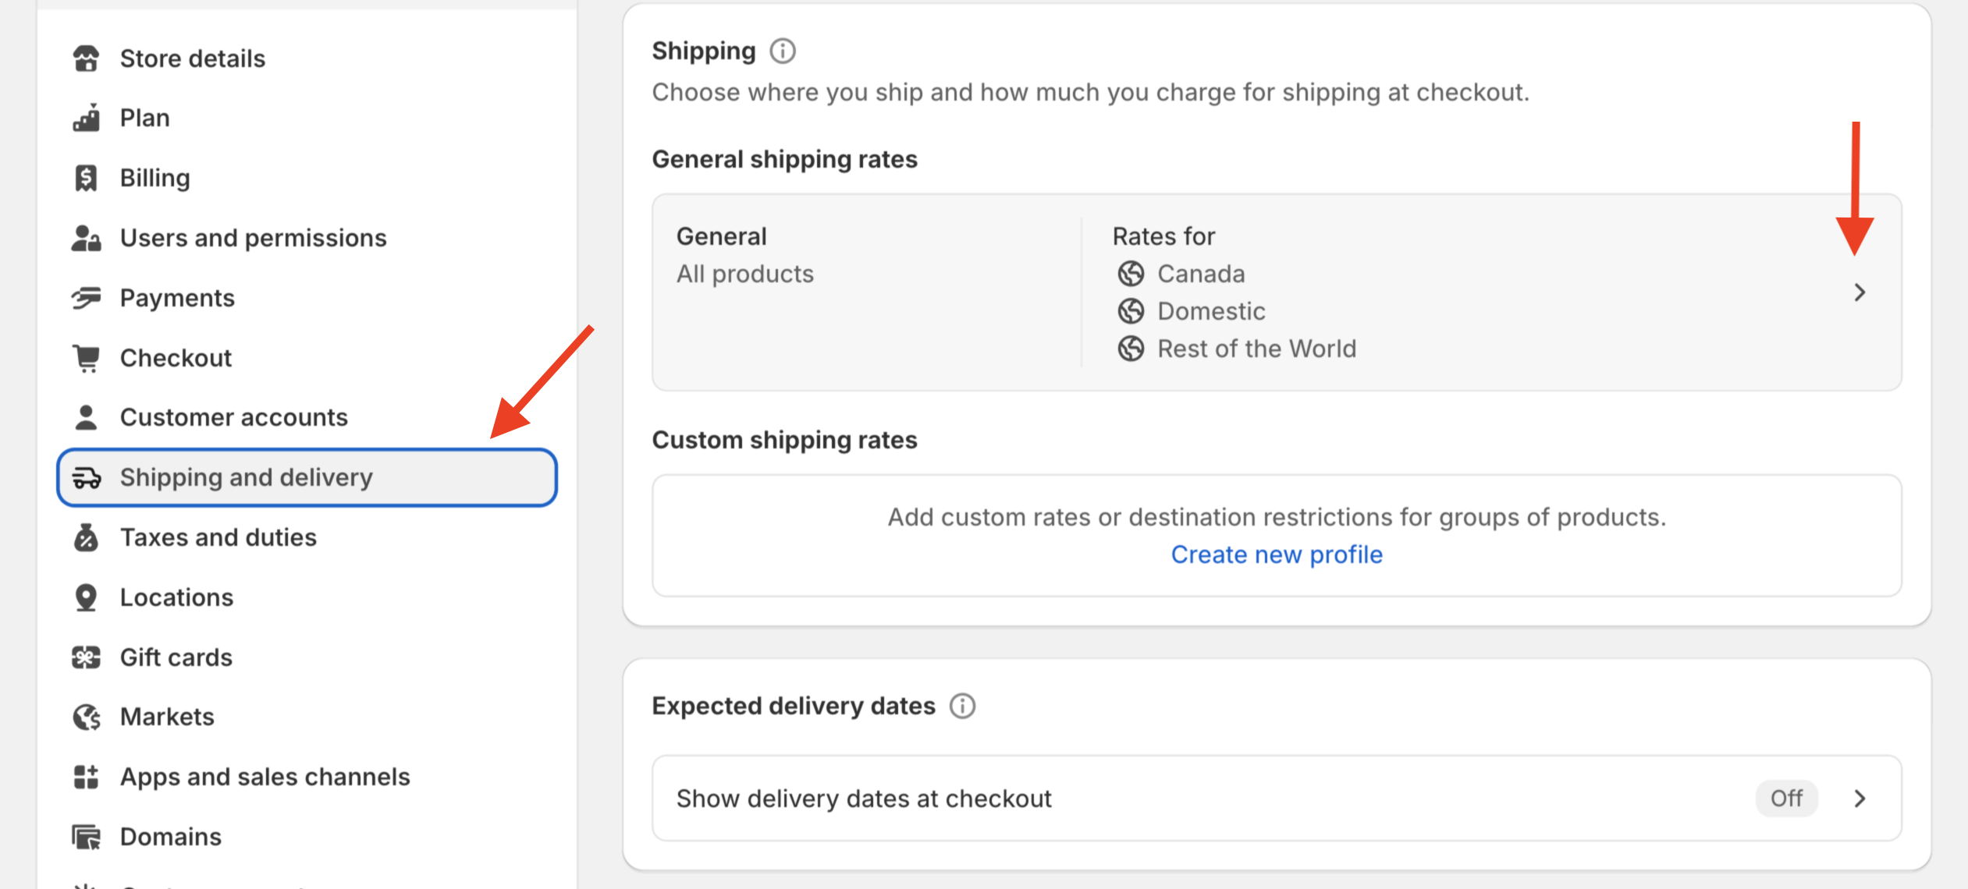The image size is (1968, 889).
Task: Click the Markets globe icon
Action: point(86,717)
